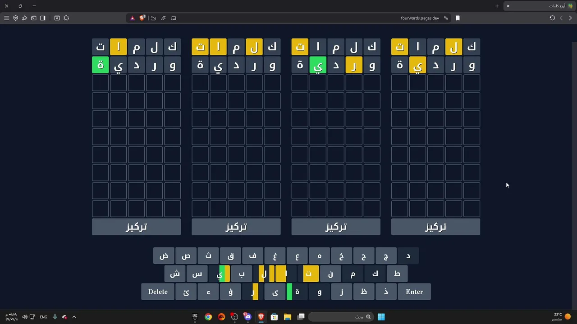Click the taskbar search box بحث

[341, 317]
